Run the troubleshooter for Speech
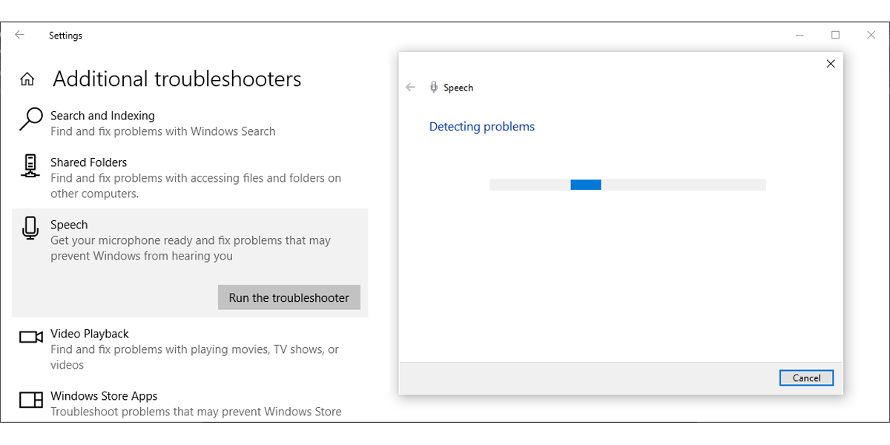Screen dimensions: 890x445 pos(289,297)
